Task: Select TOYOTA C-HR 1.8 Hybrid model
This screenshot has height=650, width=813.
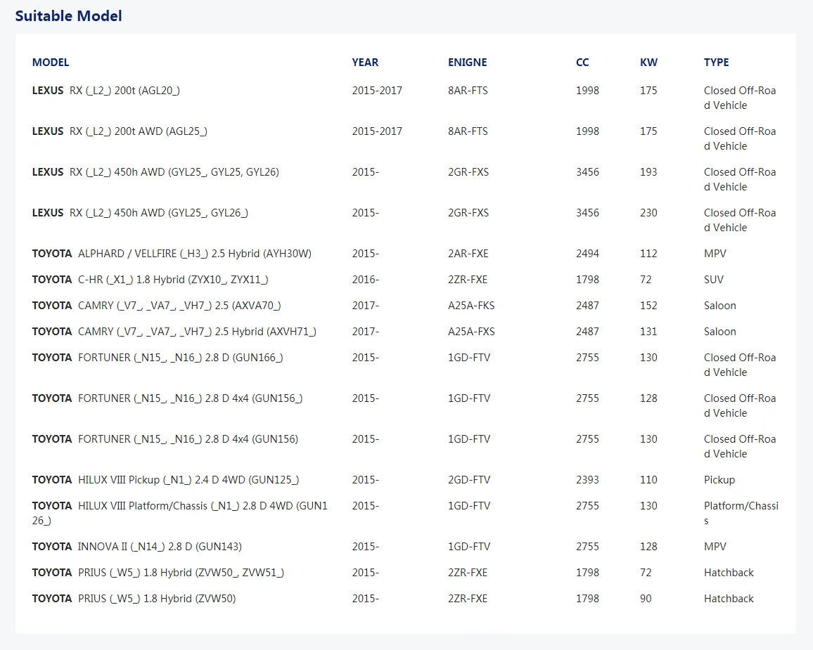Action: coord(151,280)
